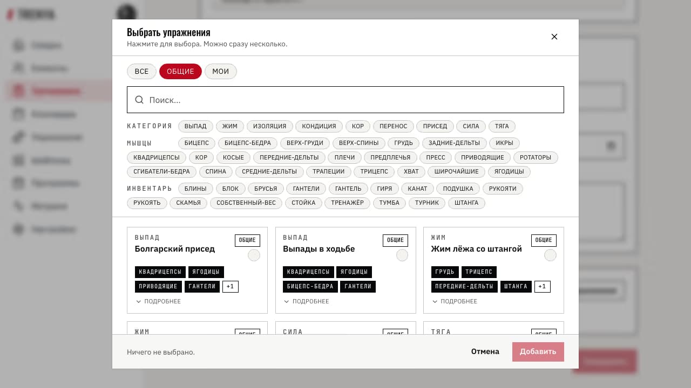Click the Выбрать упражнения dialog heading
Viewport: 691px width, 388px height.
click(x=168, y=32)
